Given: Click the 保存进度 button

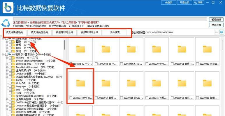Looking at the screenshot, I should (x=216, y=25).
